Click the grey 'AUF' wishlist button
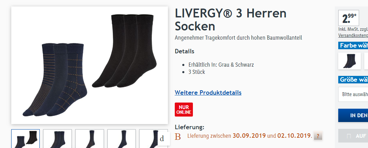The height and width of the screenshot is (148, 368). point(353,136)
